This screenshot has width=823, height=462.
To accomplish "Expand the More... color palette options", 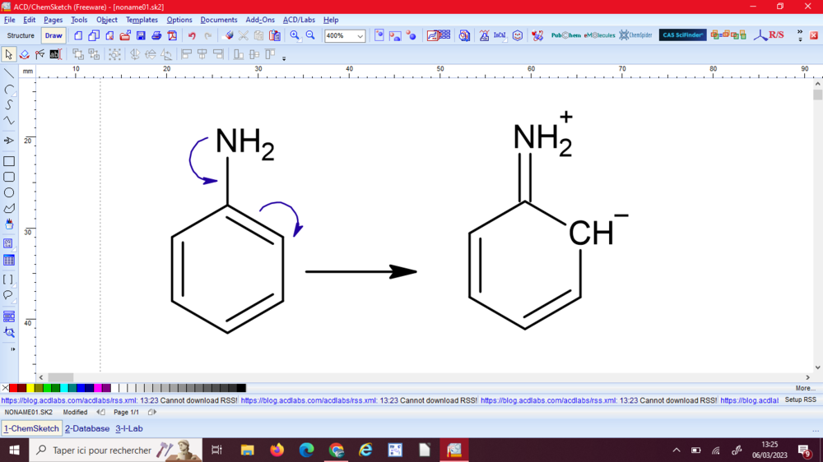I will pyautogui.click(x=805, y=388).
